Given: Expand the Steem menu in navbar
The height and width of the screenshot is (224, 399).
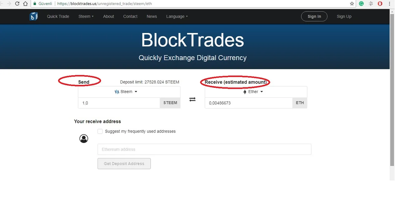Looking at the screenshot, I should tap(86, 16).
